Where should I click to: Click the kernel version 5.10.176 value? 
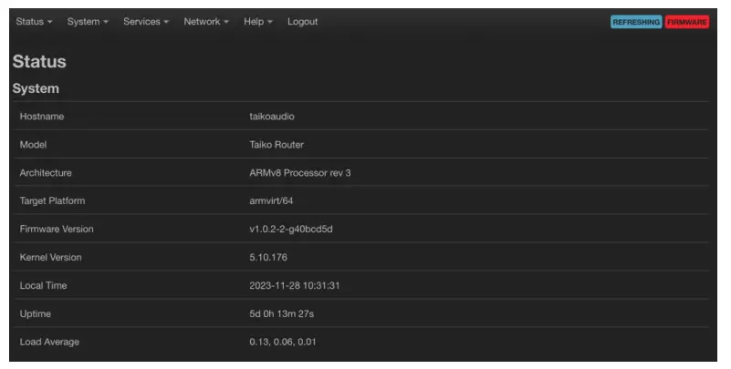pyautogui.click(x=268, y=258)
